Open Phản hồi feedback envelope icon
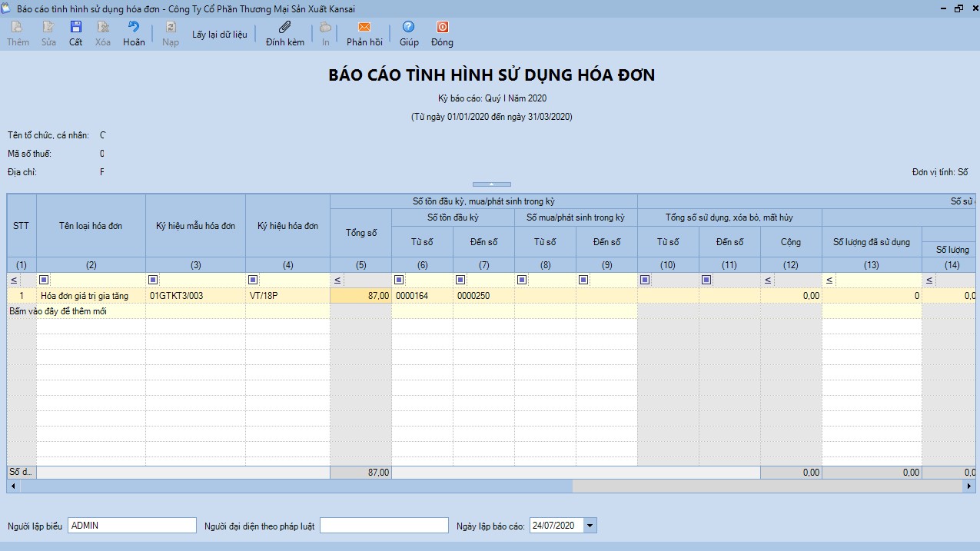The width and height of the screenshot is (980, 551). pyautogui.click(x=364, y=28)
